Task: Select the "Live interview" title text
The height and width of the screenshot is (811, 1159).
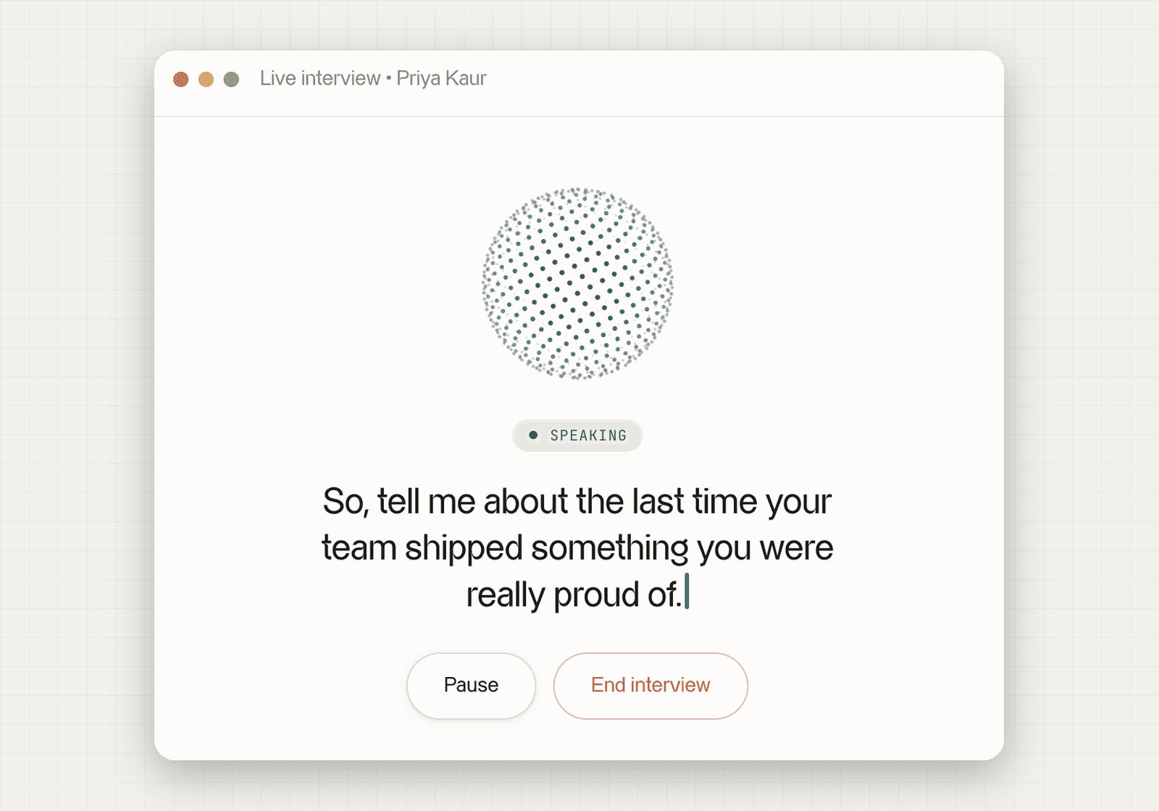Action: coord(320,78)
